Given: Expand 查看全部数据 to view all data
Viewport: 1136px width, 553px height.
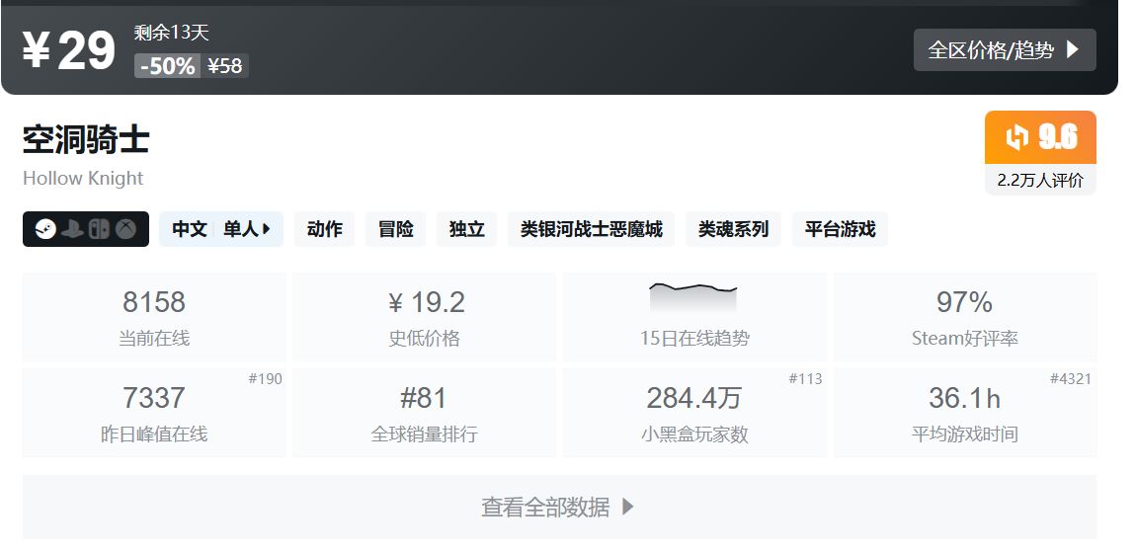Looking at the screenshot, I should pos(559,507).
